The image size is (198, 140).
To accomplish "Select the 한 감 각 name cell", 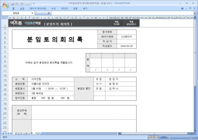I will point(121,79).
